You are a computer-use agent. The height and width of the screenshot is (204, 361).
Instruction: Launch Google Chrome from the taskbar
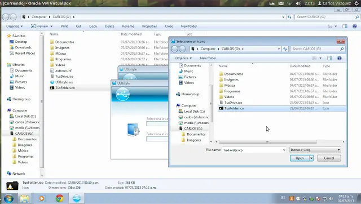(x=59, y=198)
